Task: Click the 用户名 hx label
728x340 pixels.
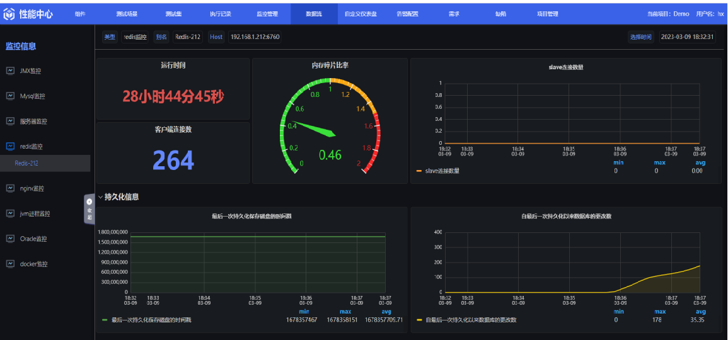Action: point(710,14)
